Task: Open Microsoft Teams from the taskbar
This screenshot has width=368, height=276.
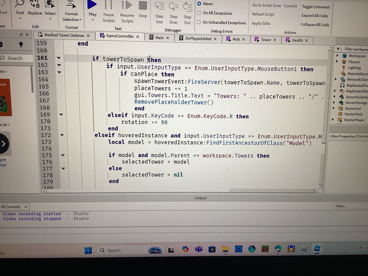Action: tap(199, 249)
